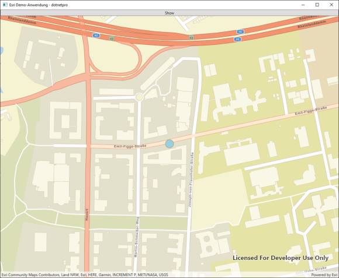
Task: Click the Esri Community Maps Contributors attribution text
Action: 85,275
